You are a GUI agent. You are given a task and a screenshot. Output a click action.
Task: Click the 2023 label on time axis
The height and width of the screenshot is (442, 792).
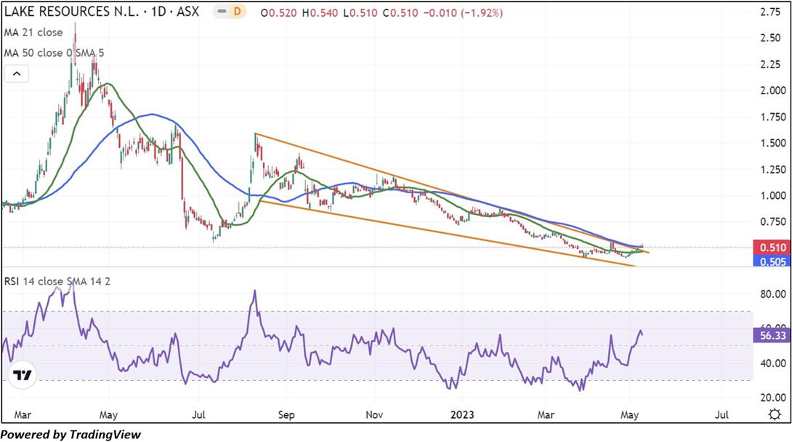[x=462, y=414]
